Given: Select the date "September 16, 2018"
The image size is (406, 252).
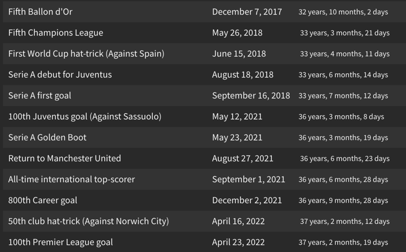Looking at the screenshot, I should click(x=251, y=96).
